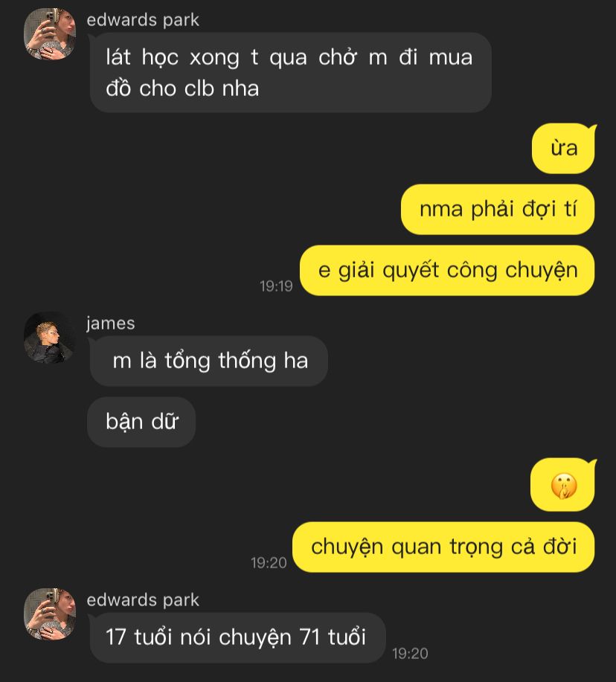Select the "chuyện quan trọng cả đời" message
The image size is (616, 682).
tap(443, 547)
